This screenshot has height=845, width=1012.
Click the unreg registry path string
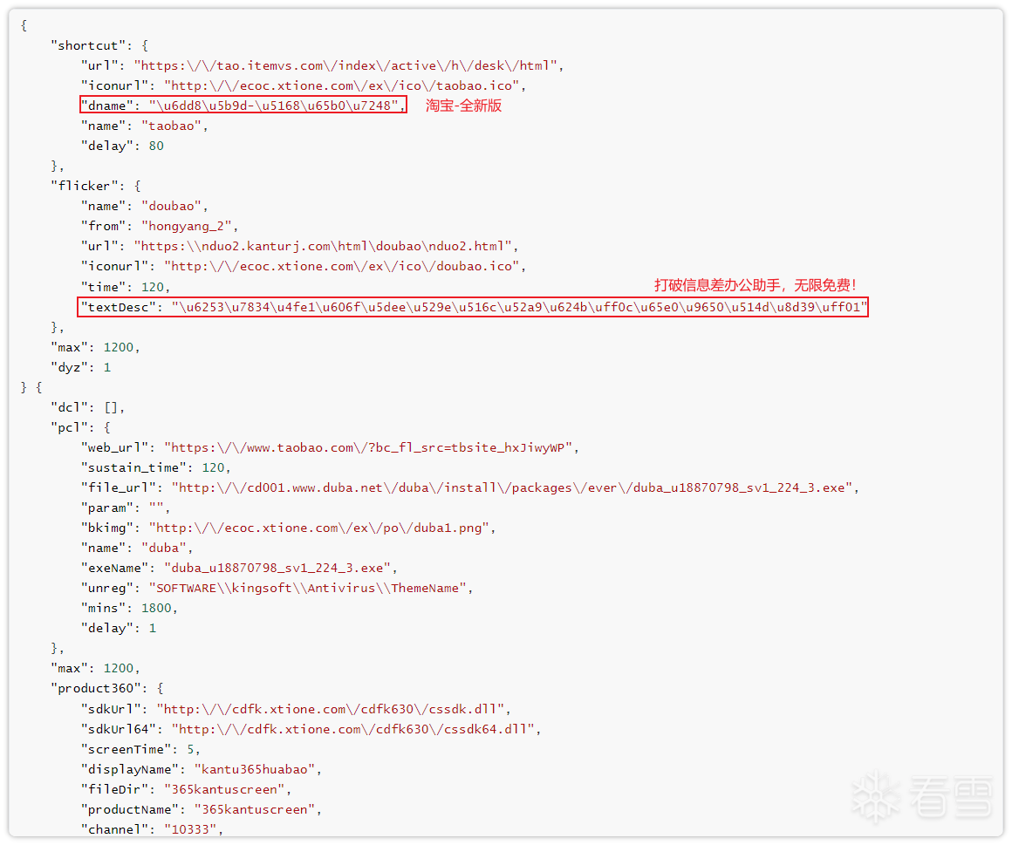pyautogui.click(x=310, y=588)
